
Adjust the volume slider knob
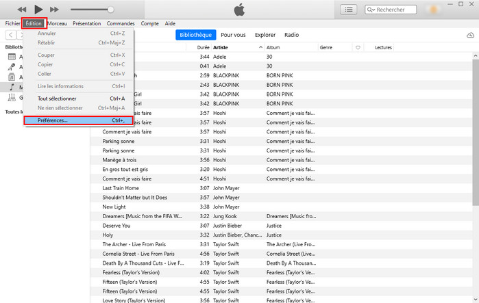[x=110, y=10]
